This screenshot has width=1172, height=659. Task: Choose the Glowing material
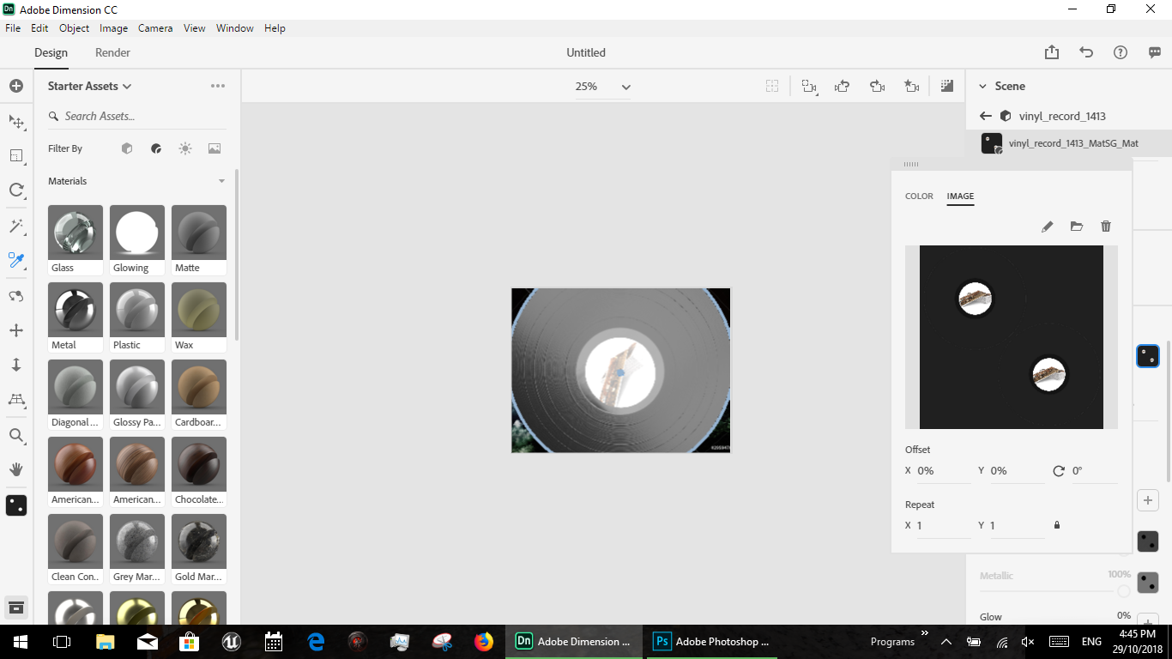[x=137, y=240]
